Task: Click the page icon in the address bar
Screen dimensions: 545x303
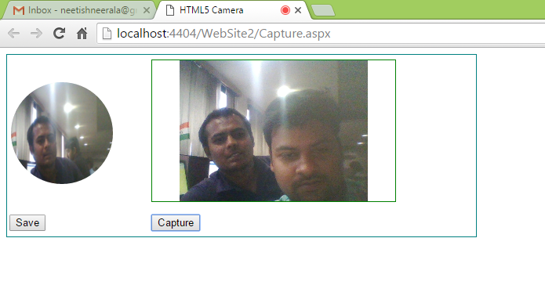Action: point(107,34)
